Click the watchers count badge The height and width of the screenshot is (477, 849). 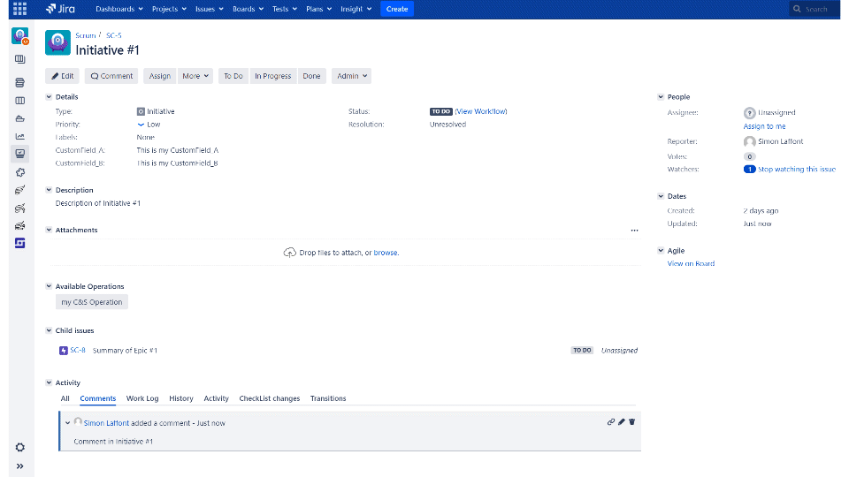pyautogui.click(x=749, y=170)
